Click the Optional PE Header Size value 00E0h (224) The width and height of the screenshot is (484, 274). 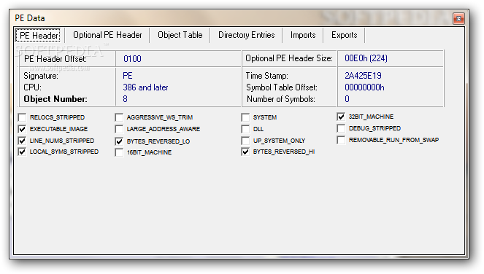366,58
